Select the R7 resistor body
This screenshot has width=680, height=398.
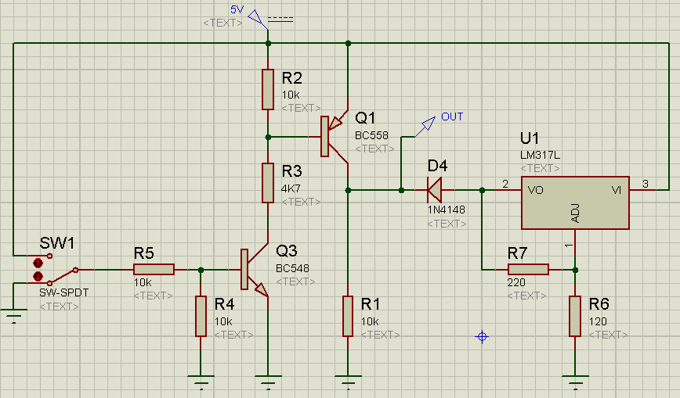(x=528, y=270)
